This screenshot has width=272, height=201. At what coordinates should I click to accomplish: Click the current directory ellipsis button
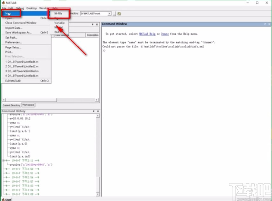(114, 14)
